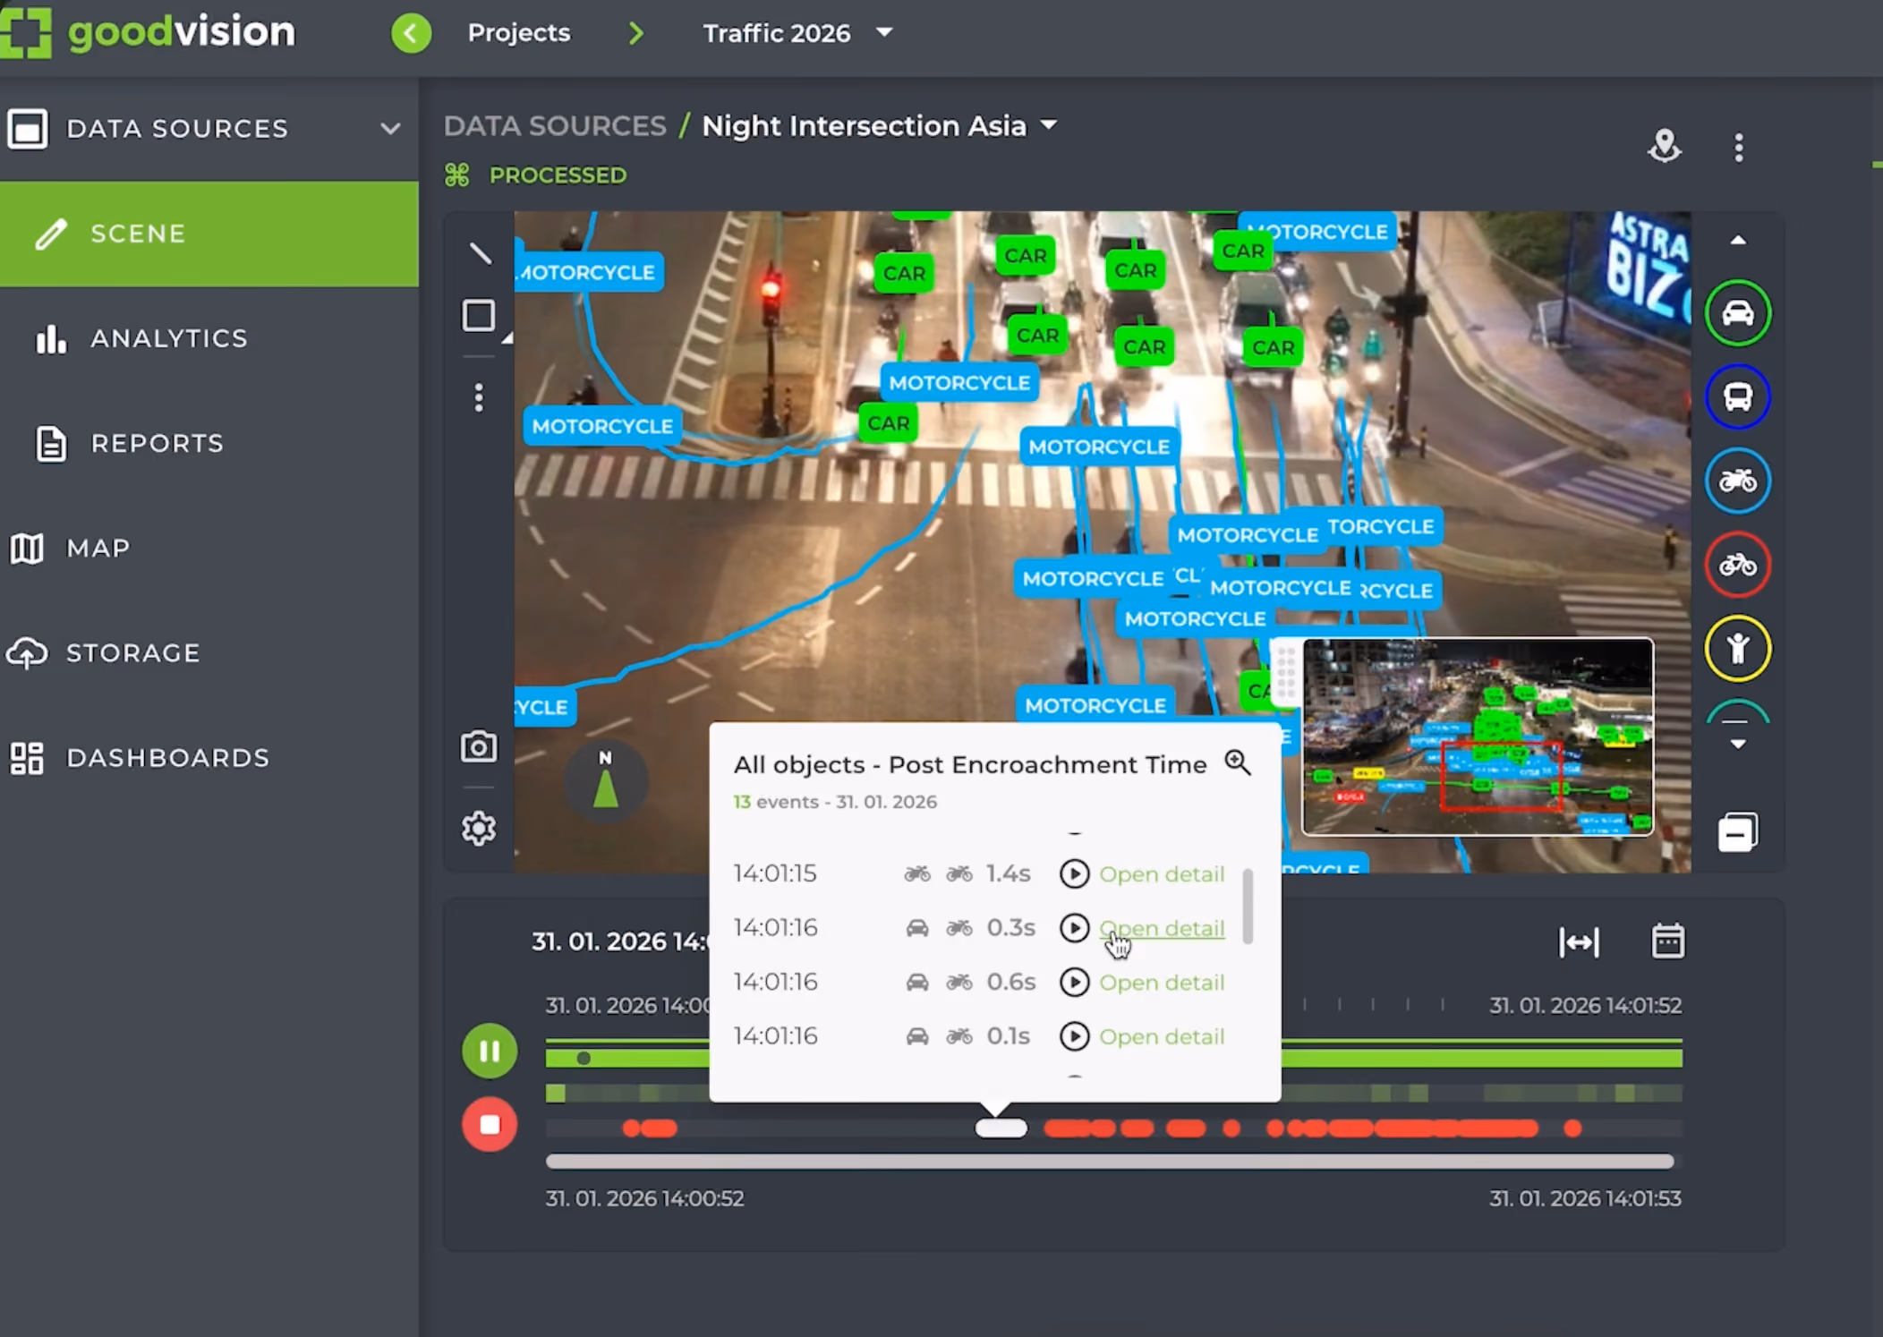Open detail for the 1.4s event
The image size is (1883, 1337).
click(x=1162, y=873)
